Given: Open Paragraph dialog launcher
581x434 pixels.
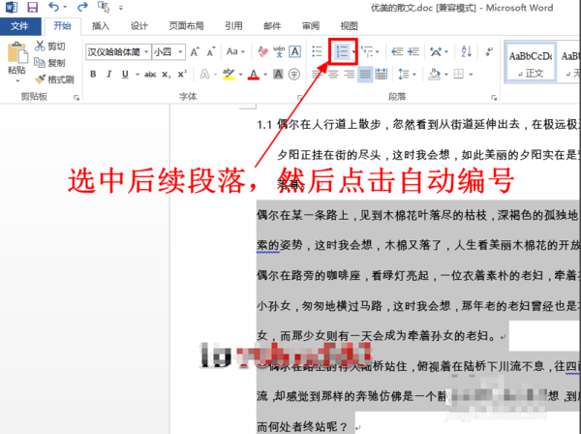Looking at the screenshot, I should pyautogui.click(x=494, y=98).
